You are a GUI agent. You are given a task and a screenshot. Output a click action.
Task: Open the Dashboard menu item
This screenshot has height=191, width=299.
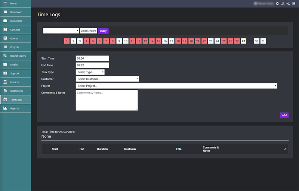coord(15,12)
